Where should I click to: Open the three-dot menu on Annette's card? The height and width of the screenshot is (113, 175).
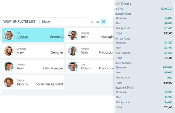click(61, 31)
